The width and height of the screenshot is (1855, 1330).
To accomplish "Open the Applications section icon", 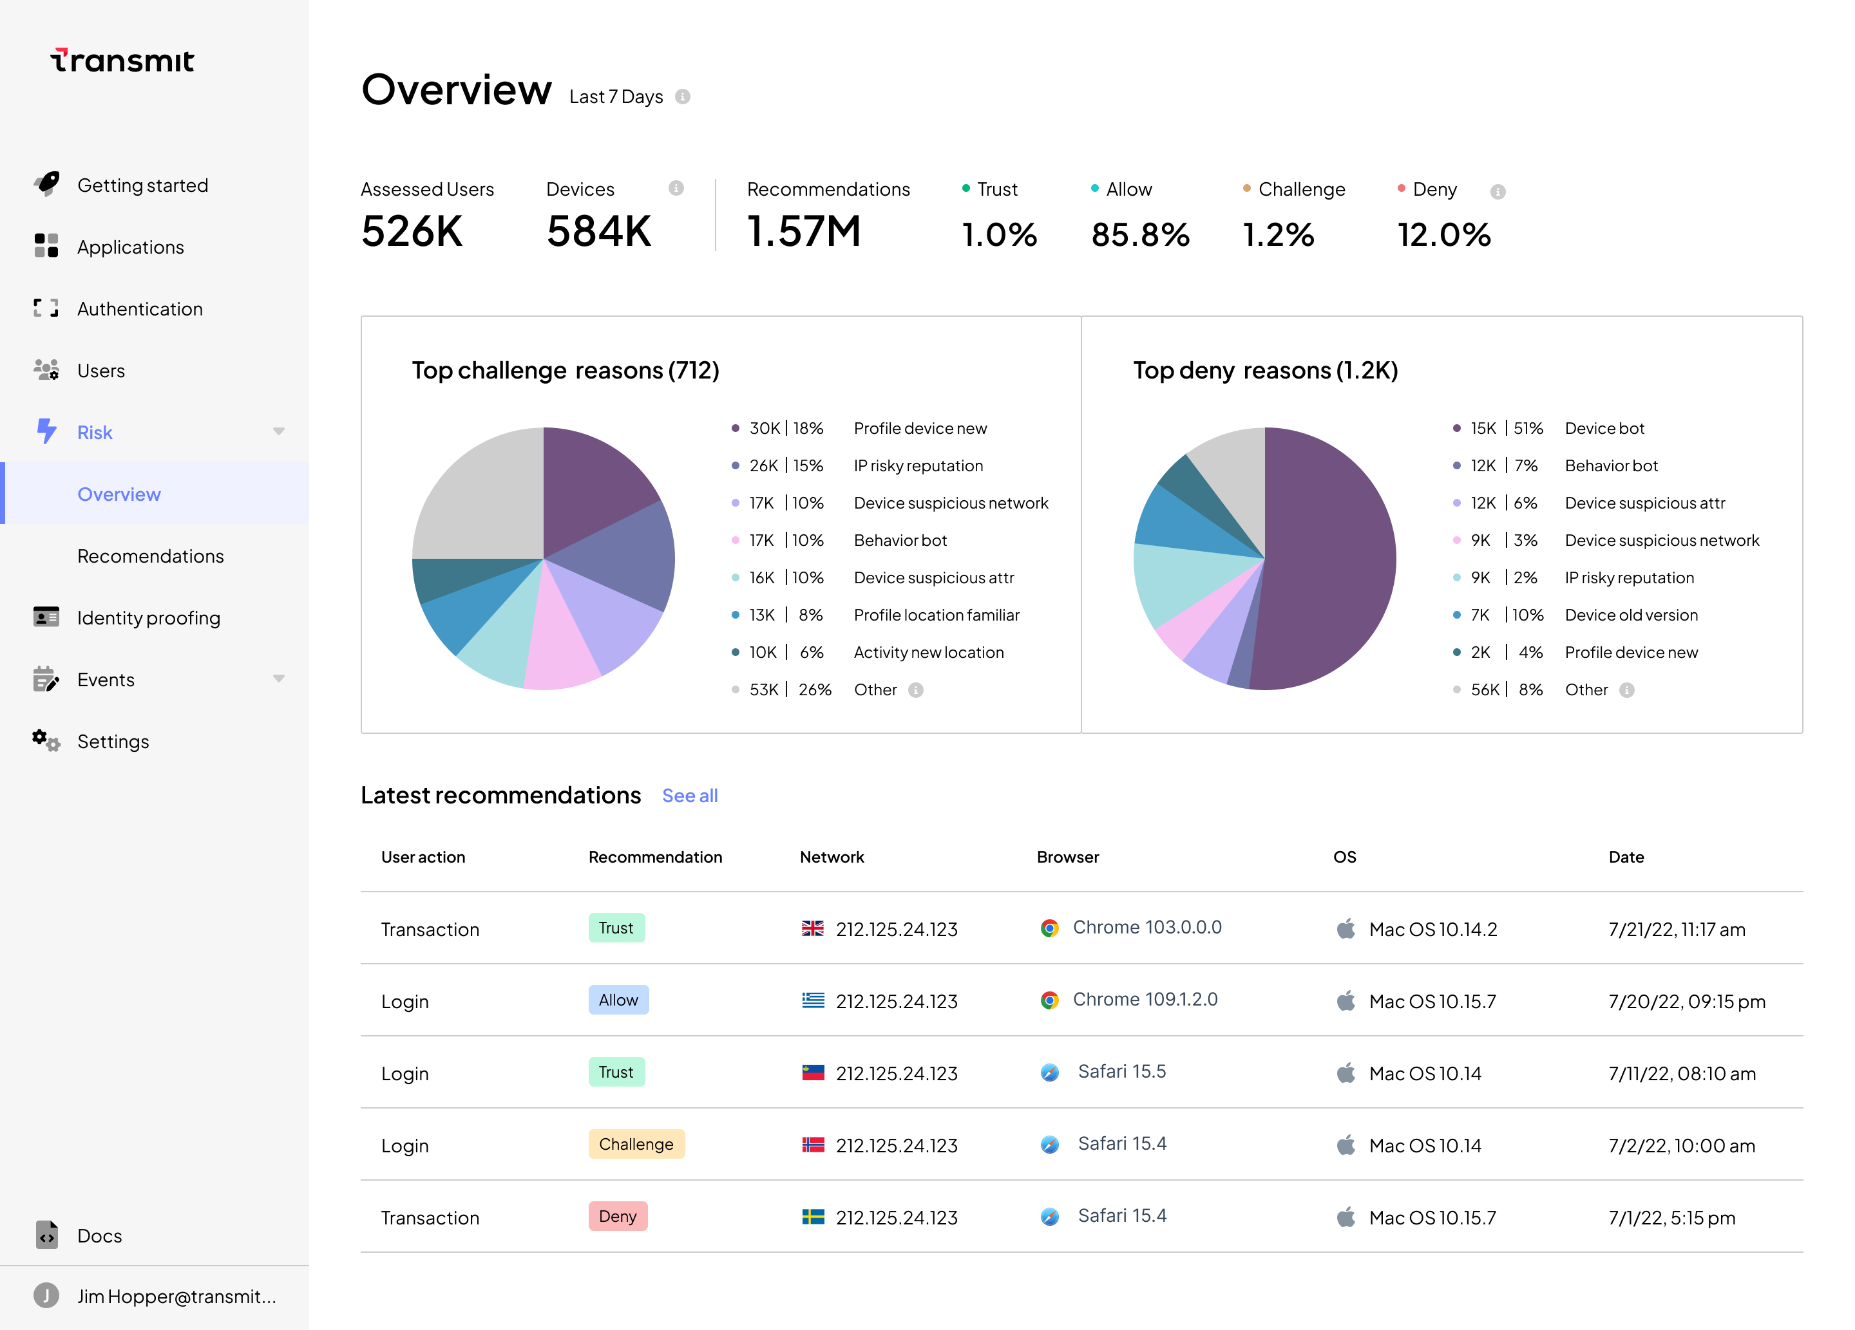I will [46, 245].
